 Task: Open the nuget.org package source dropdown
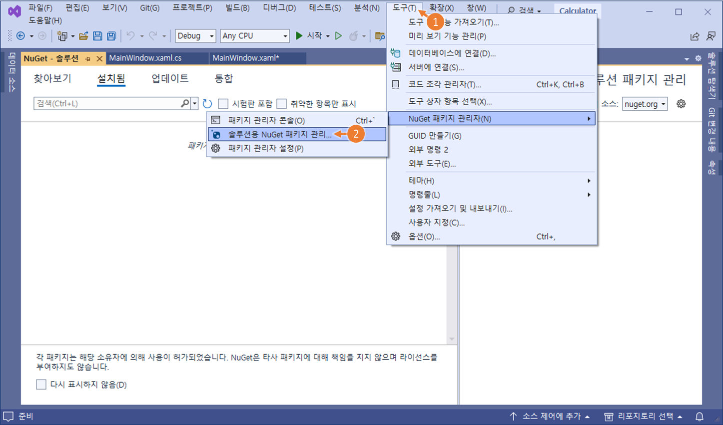coord(645,104)
